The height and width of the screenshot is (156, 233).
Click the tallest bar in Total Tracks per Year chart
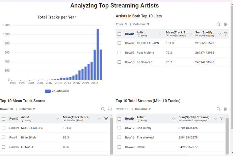[98, 54]
